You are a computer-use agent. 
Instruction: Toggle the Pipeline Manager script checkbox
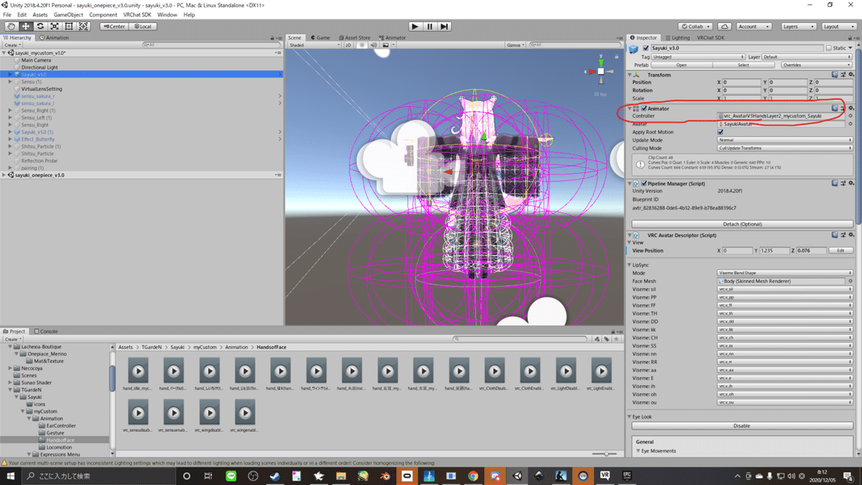[644, 183]
